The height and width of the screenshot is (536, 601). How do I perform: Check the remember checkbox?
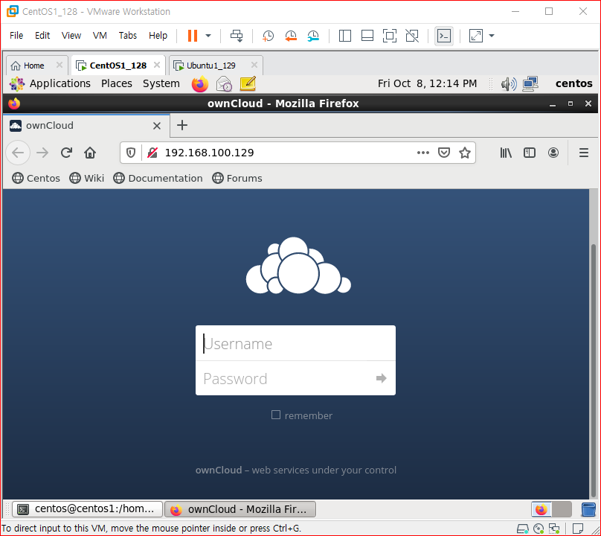[276, 415]
